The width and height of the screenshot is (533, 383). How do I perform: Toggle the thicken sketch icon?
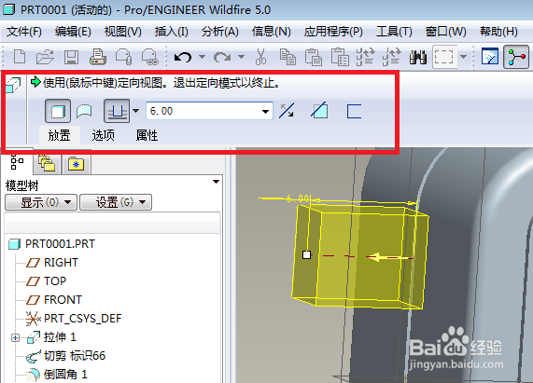(354, 111)
